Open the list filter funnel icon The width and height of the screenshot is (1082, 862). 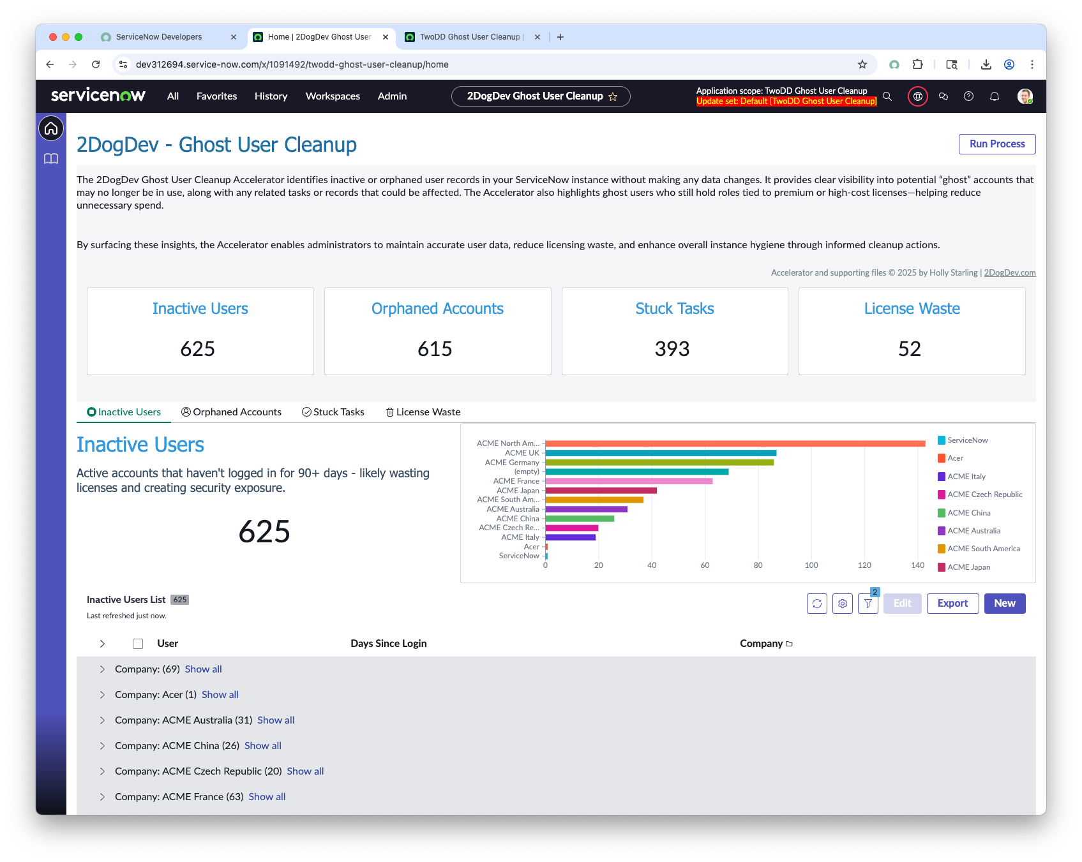pos(868,604)
